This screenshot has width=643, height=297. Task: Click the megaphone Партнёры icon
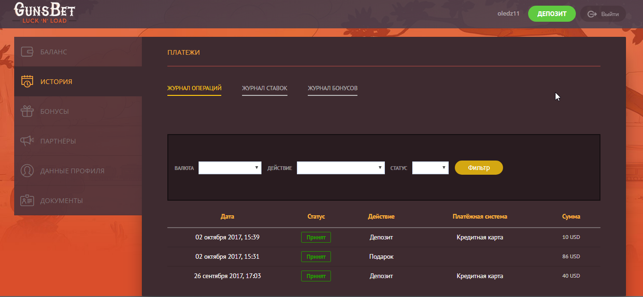click(27, 141)
